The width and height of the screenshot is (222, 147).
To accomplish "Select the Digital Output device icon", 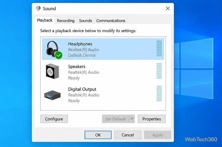I will (52, 95).
